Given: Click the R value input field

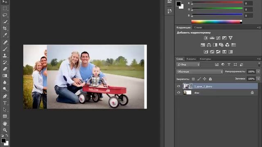Looking at the screenshot, I should [248, 3].
